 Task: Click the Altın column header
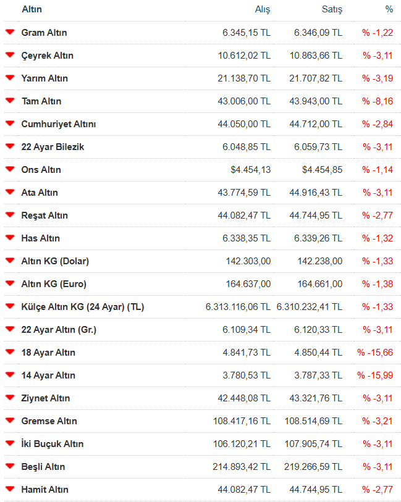click(32, 9)
